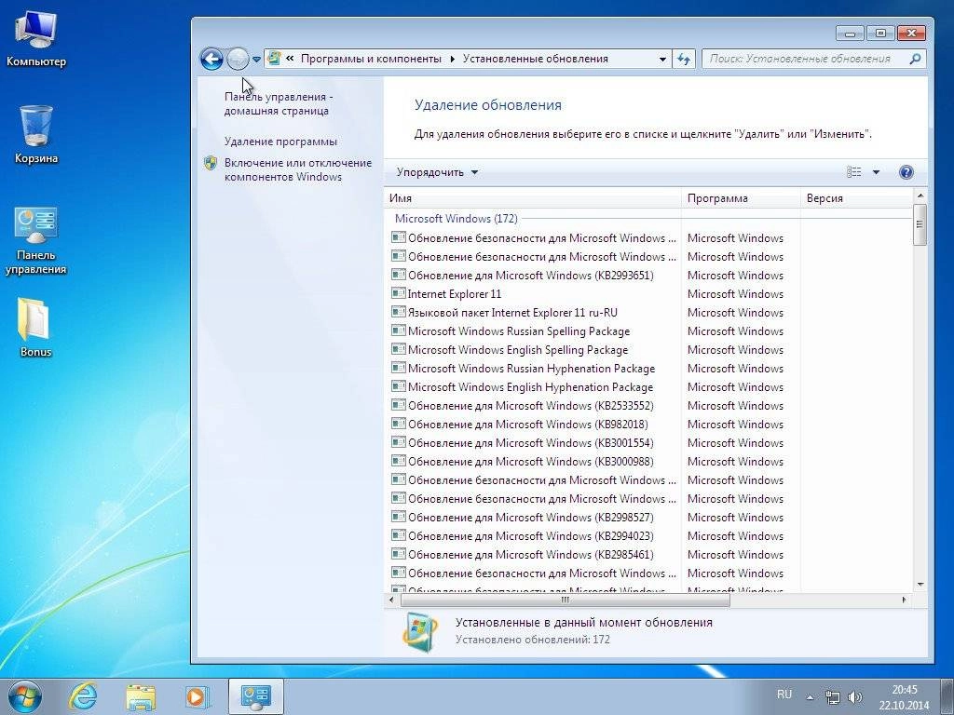Expand the arrow after Программы и компоненты breadcrumb
The height and width of the screenshot is (715, 954).
(x=453, y=59)
